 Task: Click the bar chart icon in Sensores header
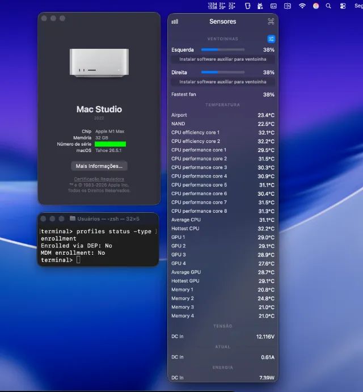(175, 22)
